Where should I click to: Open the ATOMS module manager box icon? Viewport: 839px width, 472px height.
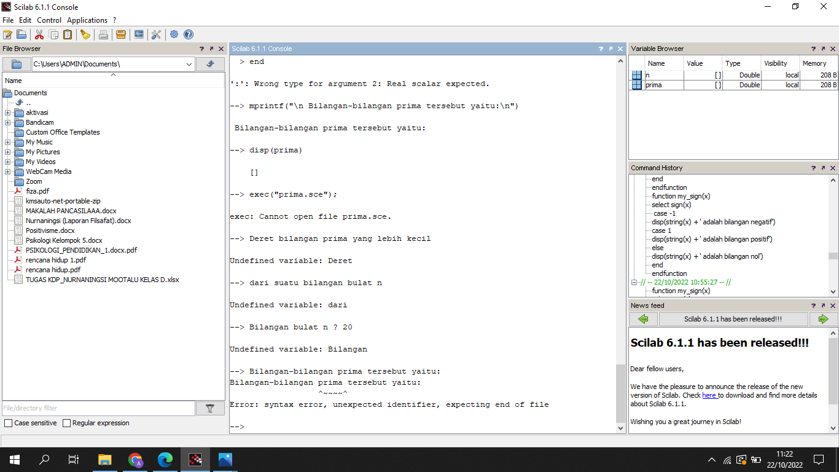121,34
